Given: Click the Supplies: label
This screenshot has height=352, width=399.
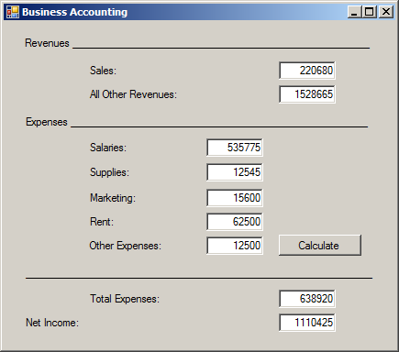Looking at the screenshot, I should coord(109,172).
